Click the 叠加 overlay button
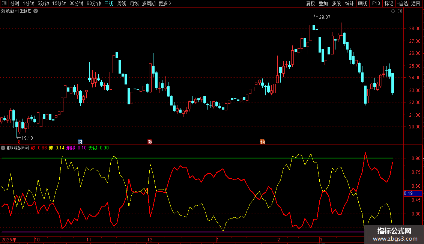The height and width of the screenshot is (244, 424). [323, 3]
